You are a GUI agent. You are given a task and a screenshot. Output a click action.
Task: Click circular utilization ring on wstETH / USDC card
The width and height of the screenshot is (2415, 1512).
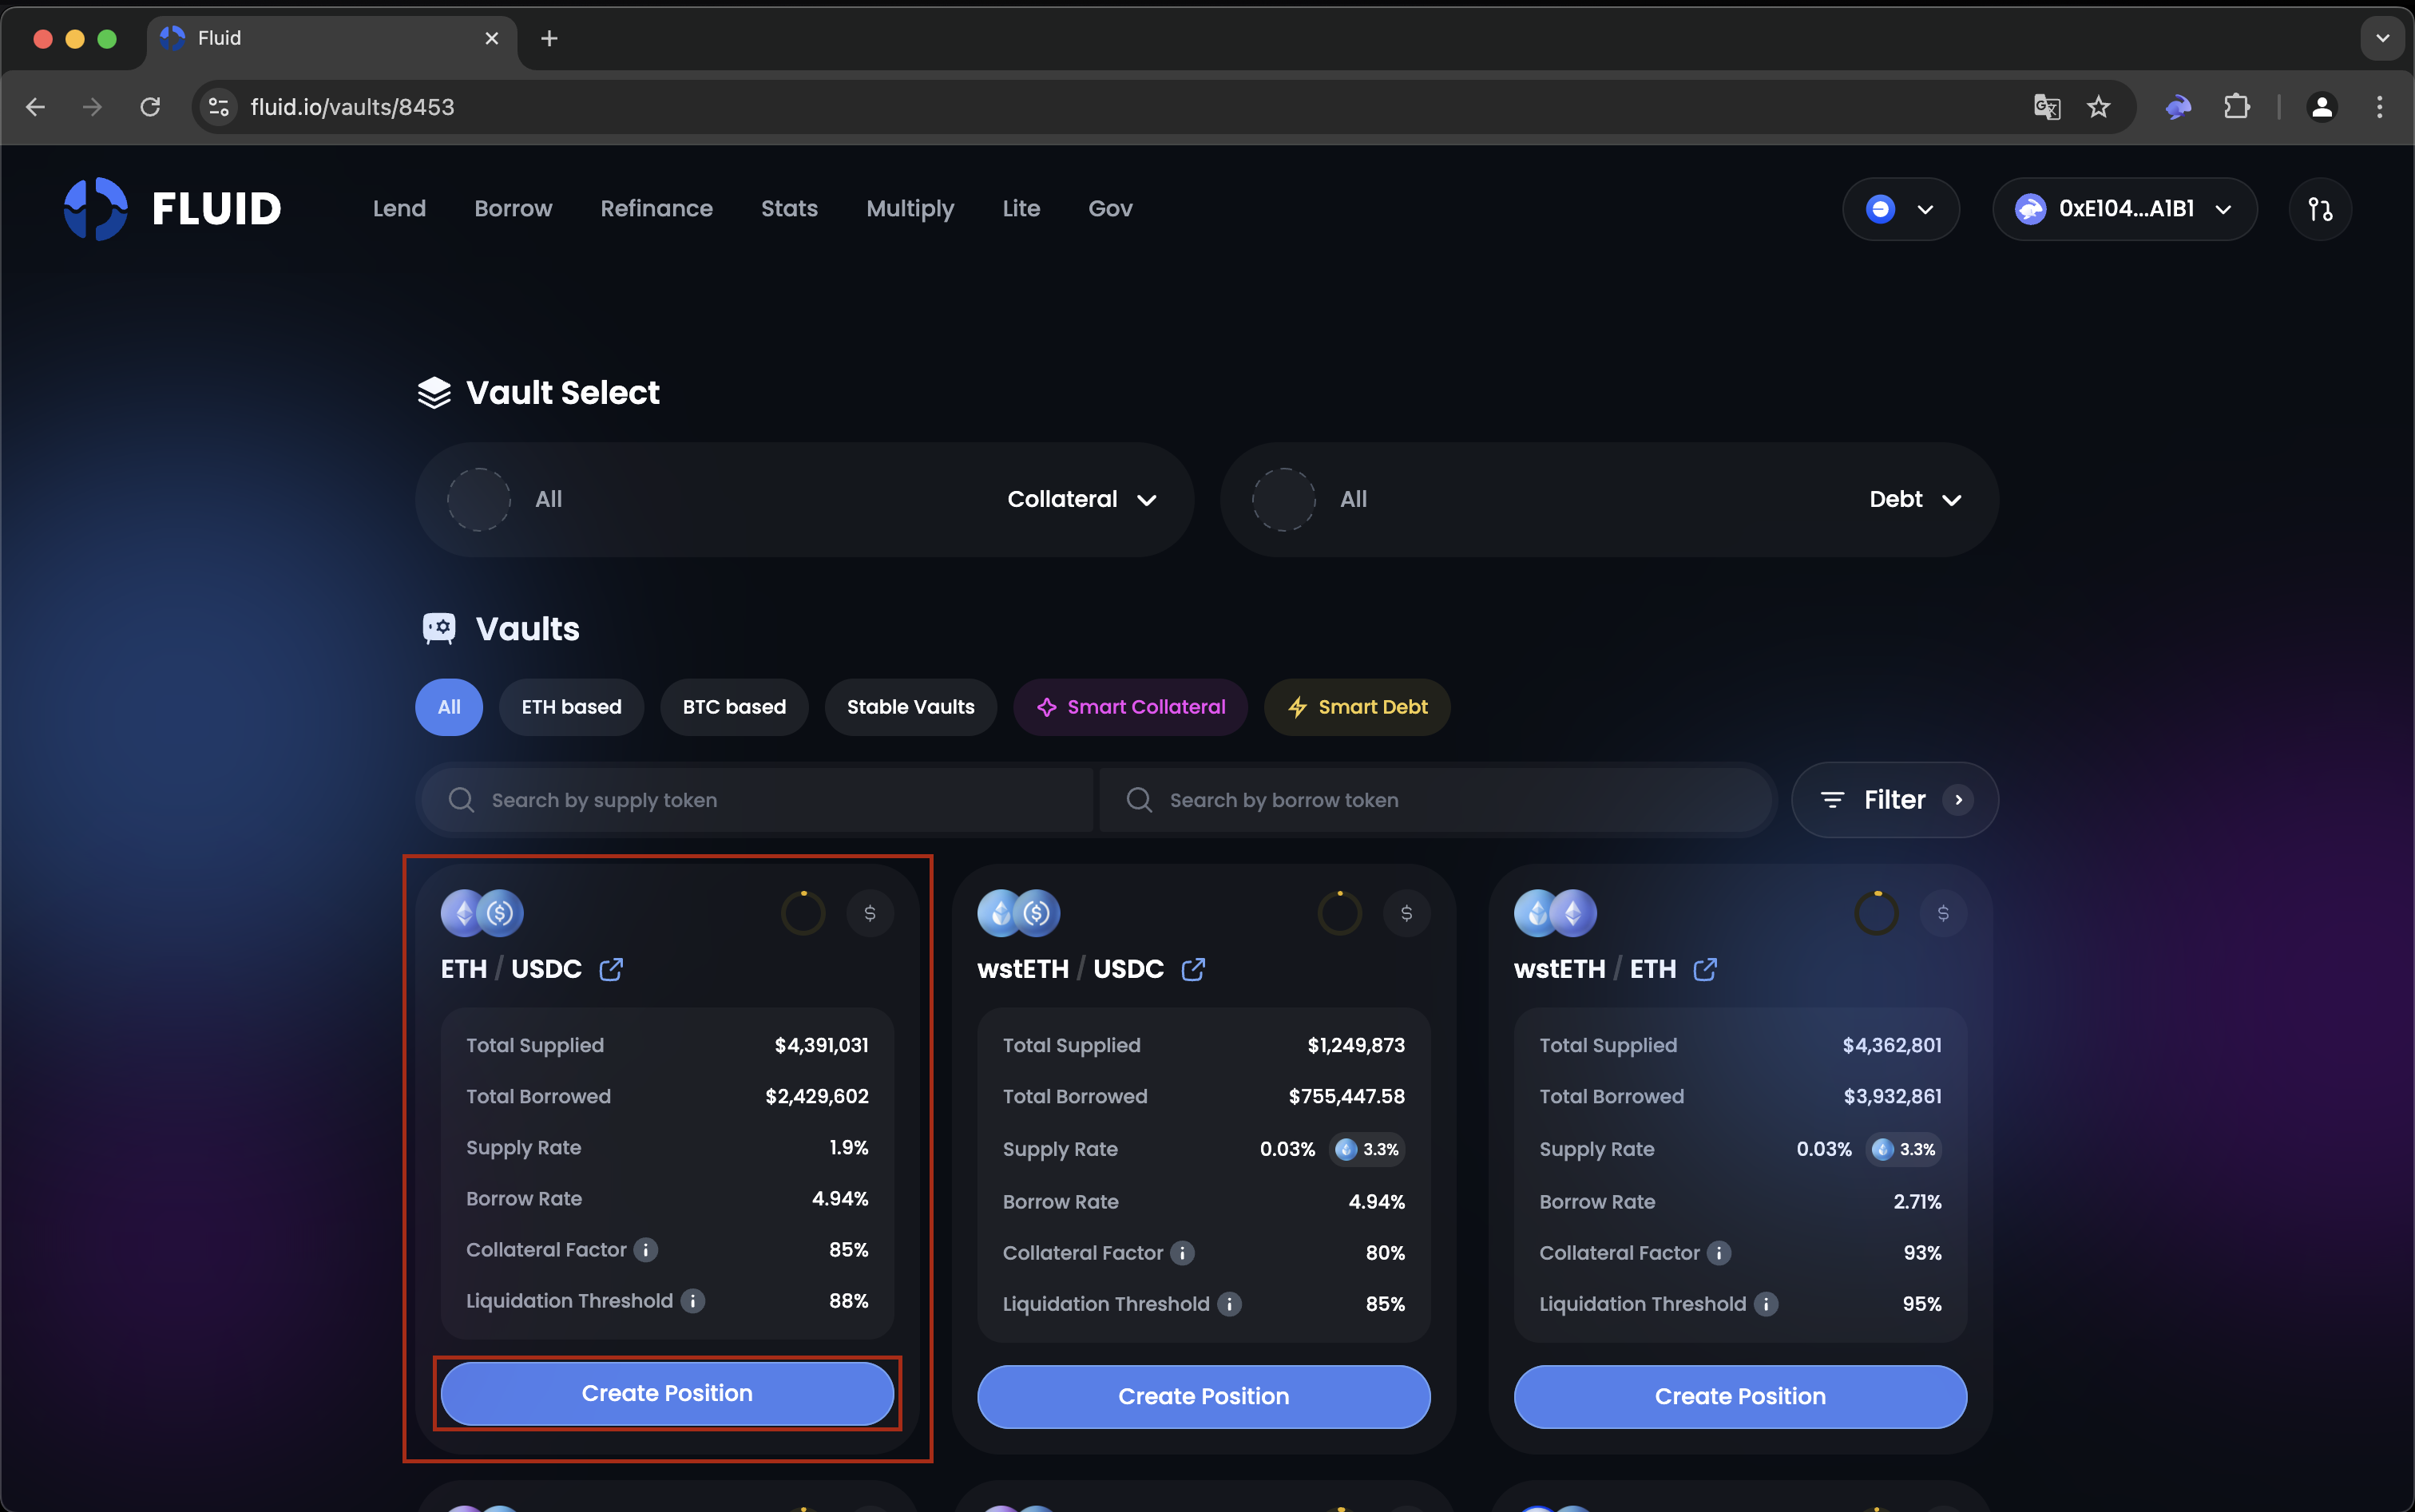(x=1339, y=913)
